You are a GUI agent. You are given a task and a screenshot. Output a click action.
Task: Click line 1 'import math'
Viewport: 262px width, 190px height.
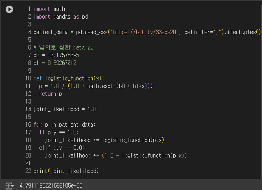49,9
